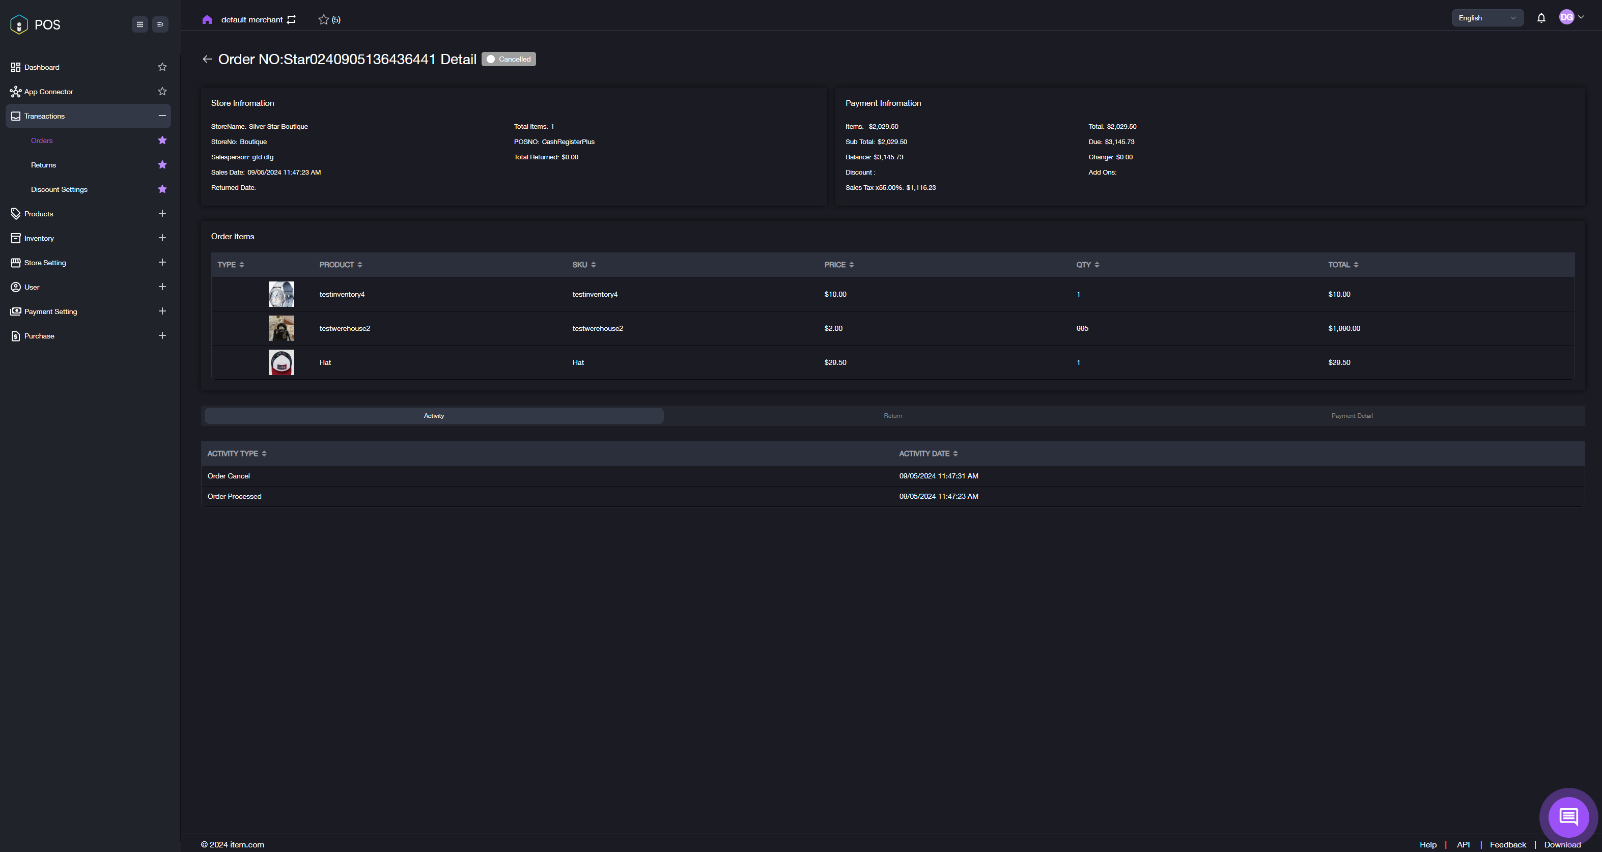Click the apps grid icon in sidebar header
Screen dimensions: 1602x852
(x=140, y=24)
